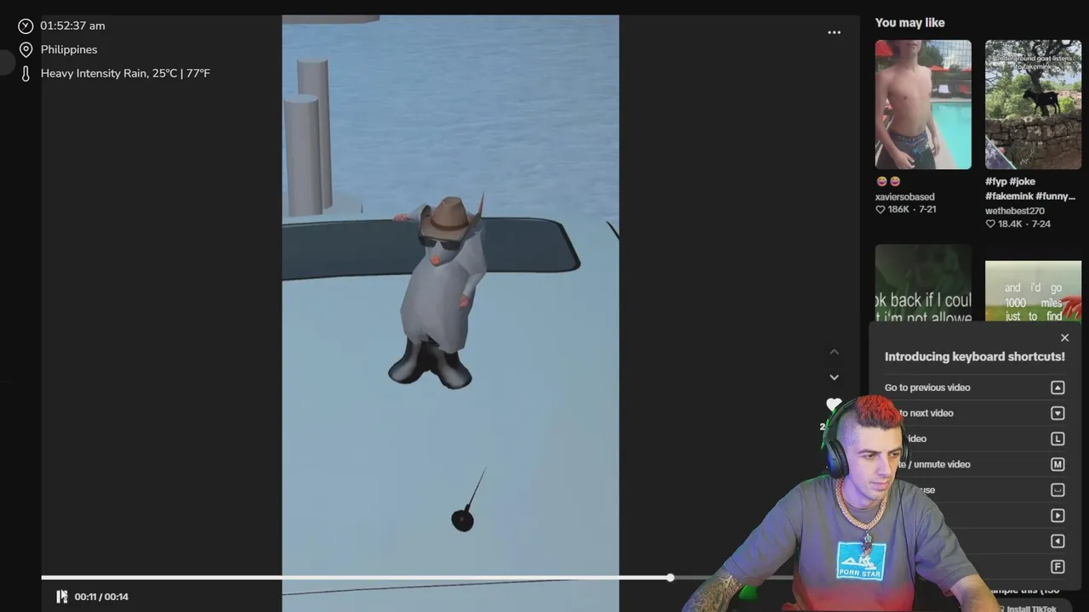Like the video with the heart icon
This screenshot has height=612, width=1089.
(x=834, y=405)
